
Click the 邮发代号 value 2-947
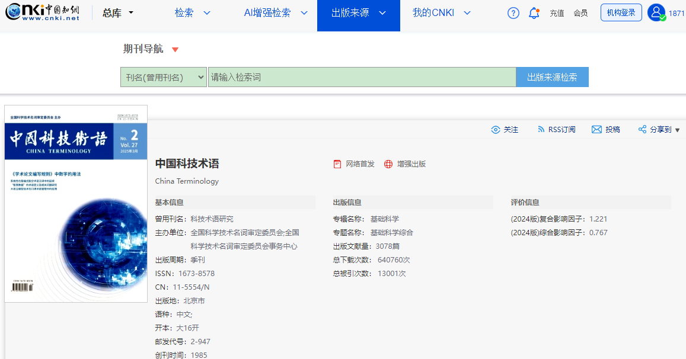click(x=200, y=342)
